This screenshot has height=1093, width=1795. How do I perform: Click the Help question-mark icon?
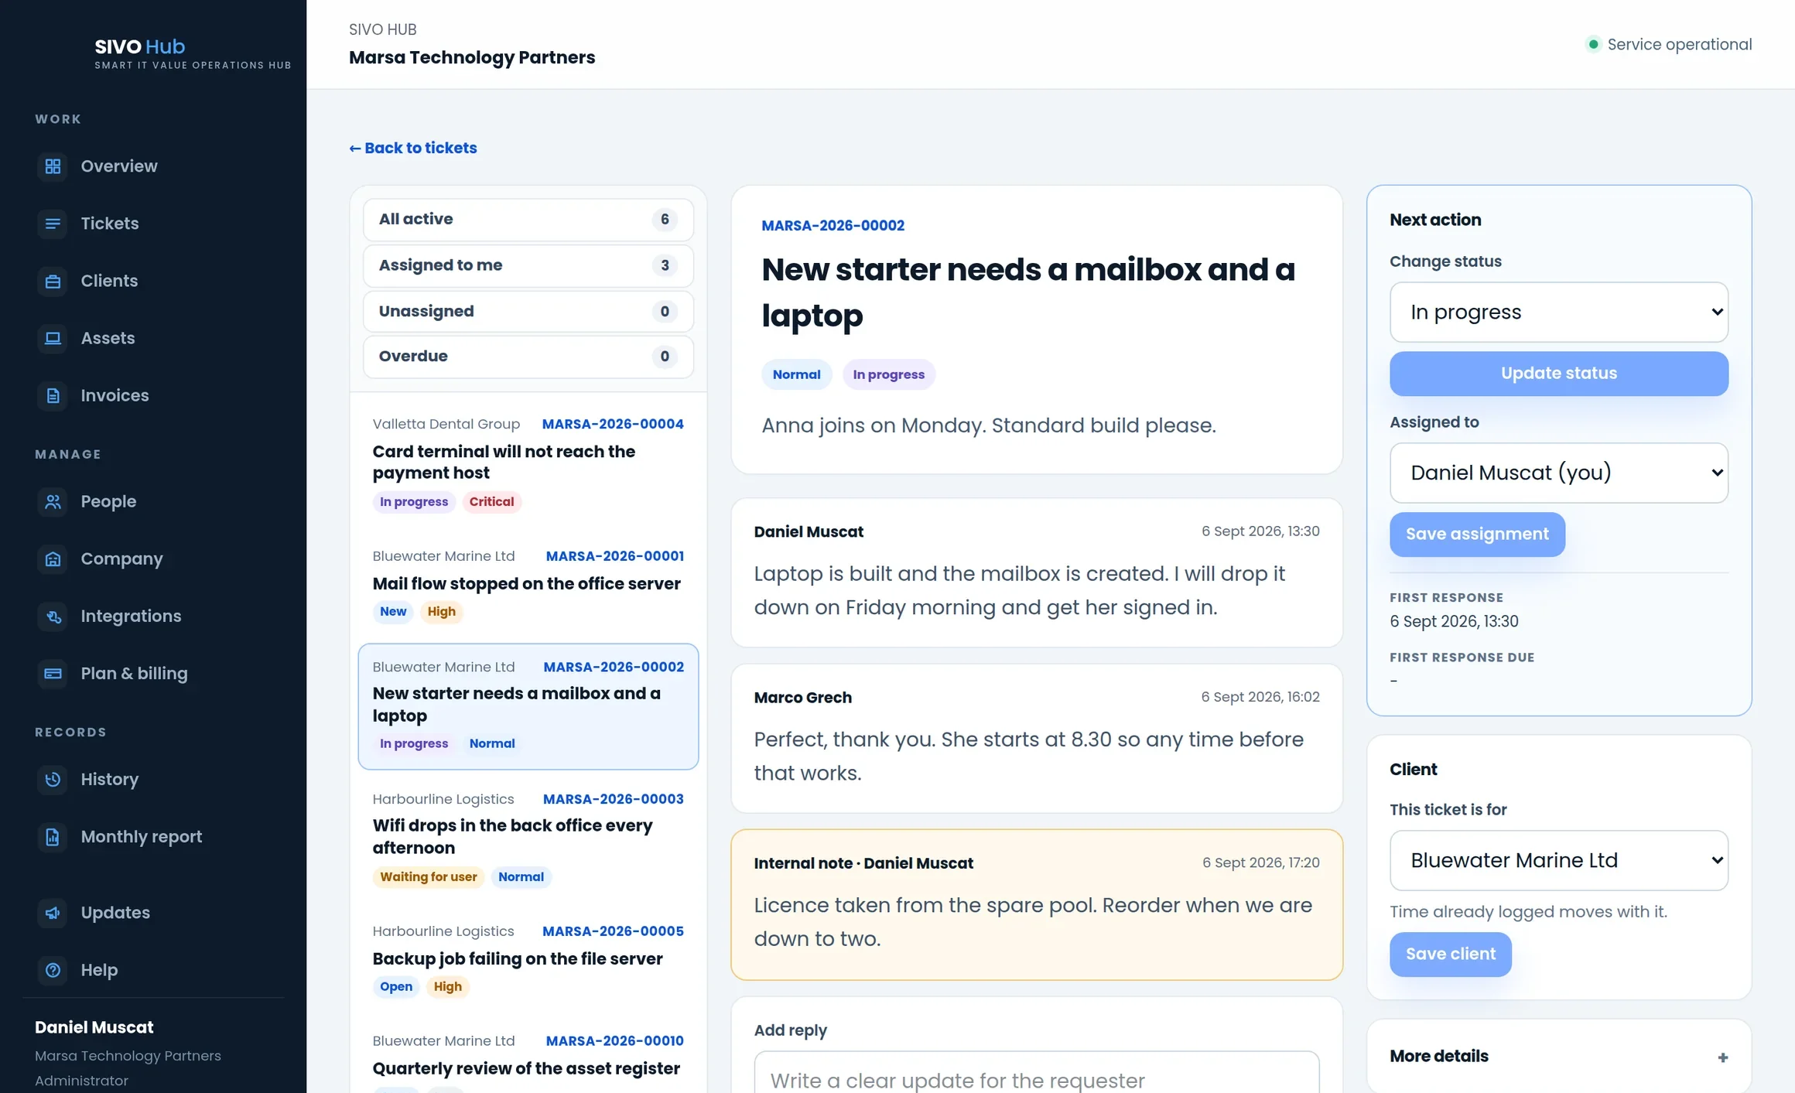[x=53, y=970]
